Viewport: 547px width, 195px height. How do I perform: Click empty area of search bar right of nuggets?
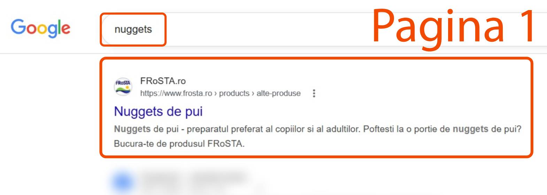pyautogui.click(x=265, y=29)
